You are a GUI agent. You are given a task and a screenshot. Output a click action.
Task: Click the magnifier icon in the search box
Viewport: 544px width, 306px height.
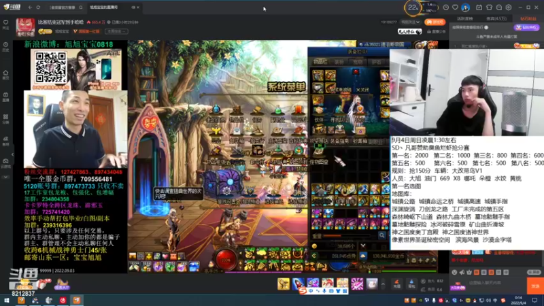pyautogui.click(x=81, y=7)
